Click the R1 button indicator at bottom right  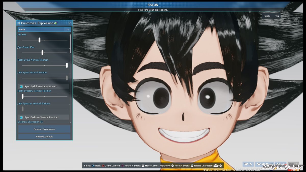(x=259, y=164)
